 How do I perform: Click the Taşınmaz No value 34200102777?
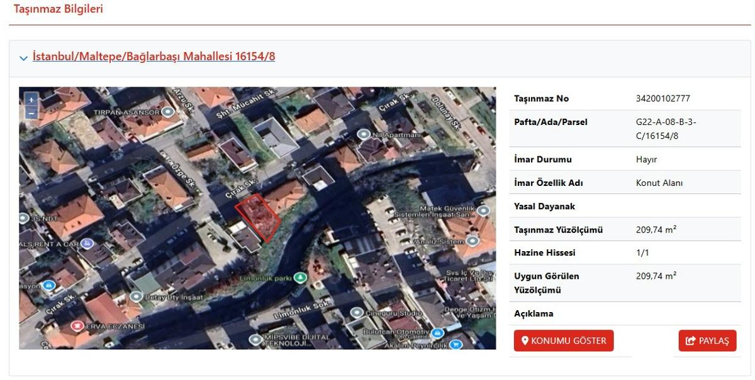pos(663,99)
